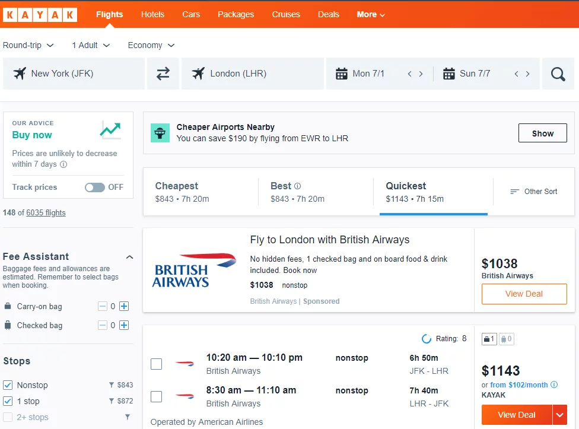579x429 pixels.
Task: Click the JFK origin plane icon
Action: 20,74
